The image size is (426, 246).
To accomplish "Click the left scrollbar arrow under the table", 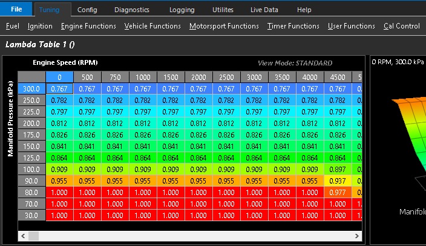I will (23, 236).
